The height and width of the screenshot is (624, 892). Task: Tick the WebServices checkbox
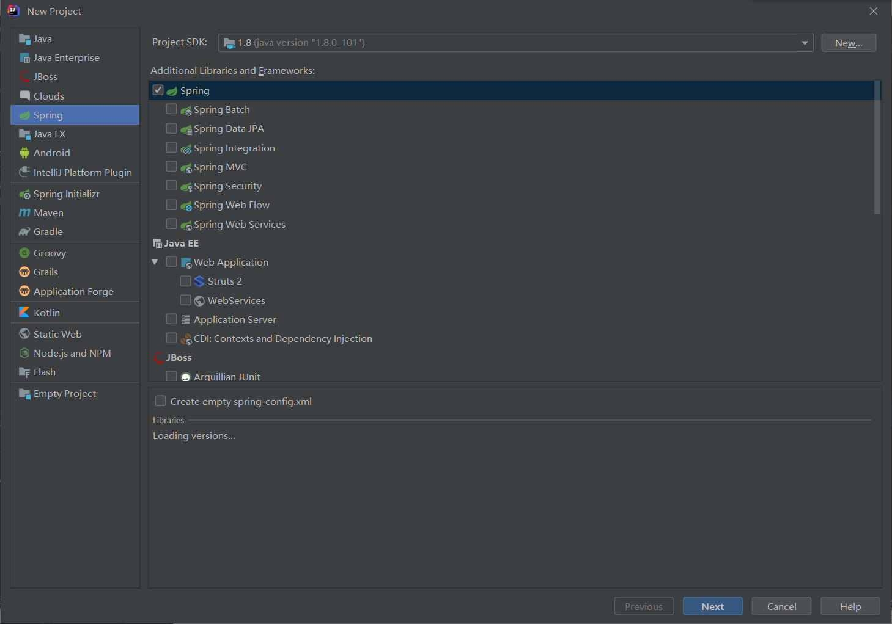pyautogui.click(x=185, y=300)
